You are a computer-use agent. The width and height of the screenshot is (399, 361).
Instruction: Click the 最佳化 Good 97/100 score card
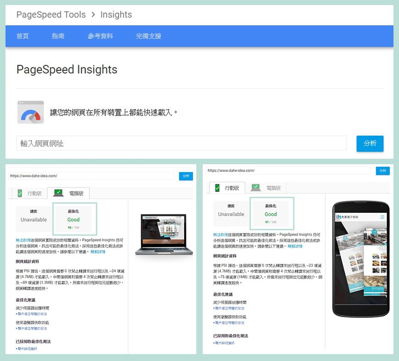pos(271,214)
